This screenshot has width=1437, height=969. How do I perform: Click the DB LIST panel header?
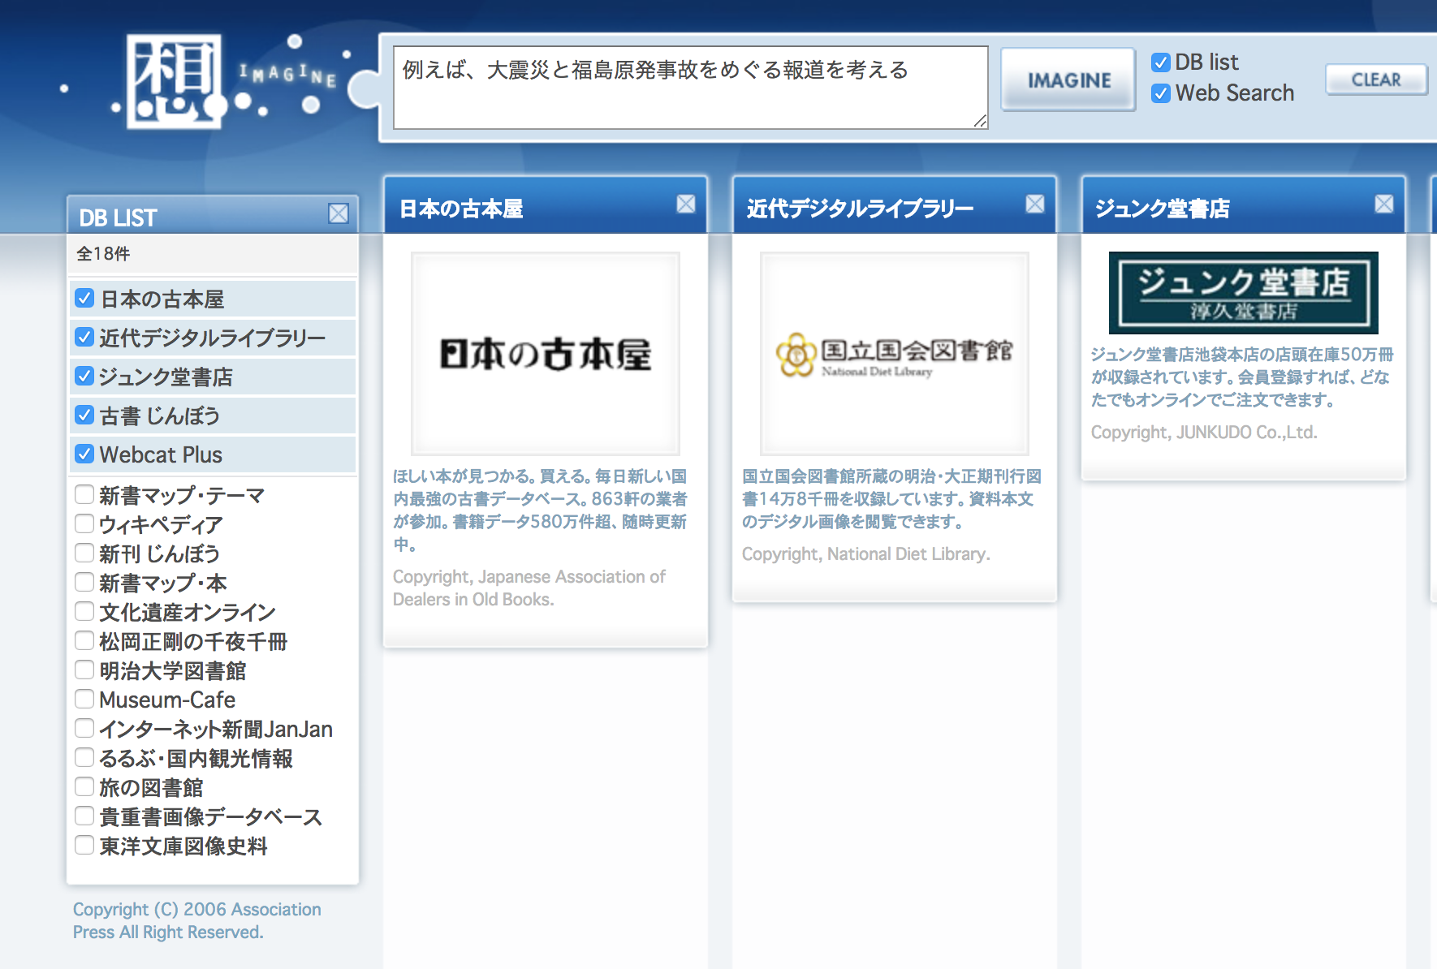[x=213, y=215]
